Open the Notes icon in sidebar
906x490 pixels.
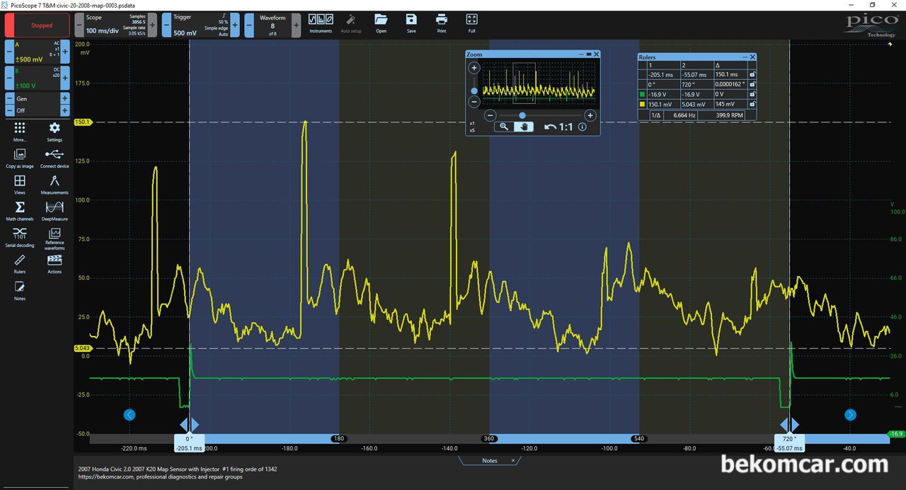(19, 286)
